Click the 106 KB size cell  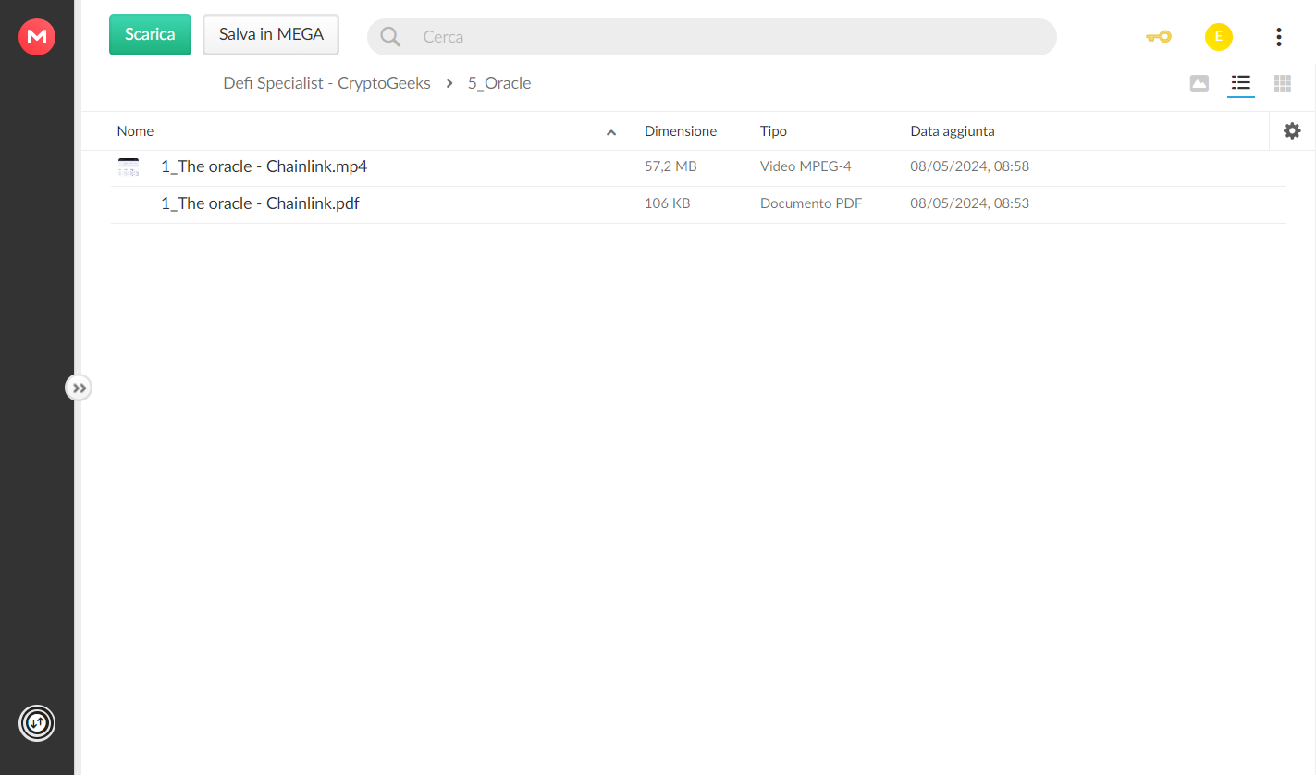click(x=667, y=203)
